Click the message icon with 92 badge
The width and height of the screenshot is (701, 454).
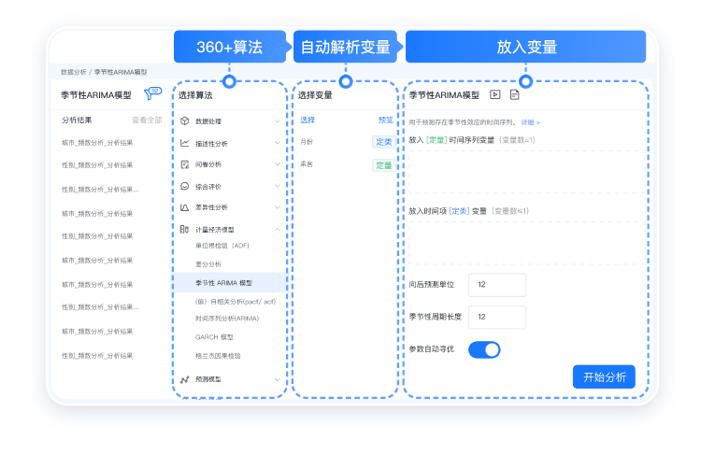152,93
